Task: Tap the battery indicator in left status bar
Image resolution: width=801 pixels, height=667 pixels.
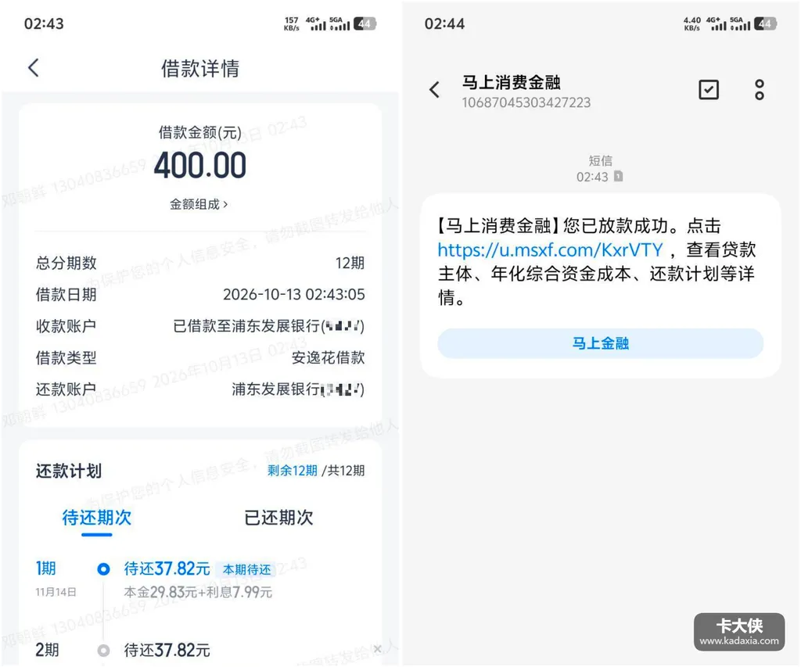Action: 365,23
